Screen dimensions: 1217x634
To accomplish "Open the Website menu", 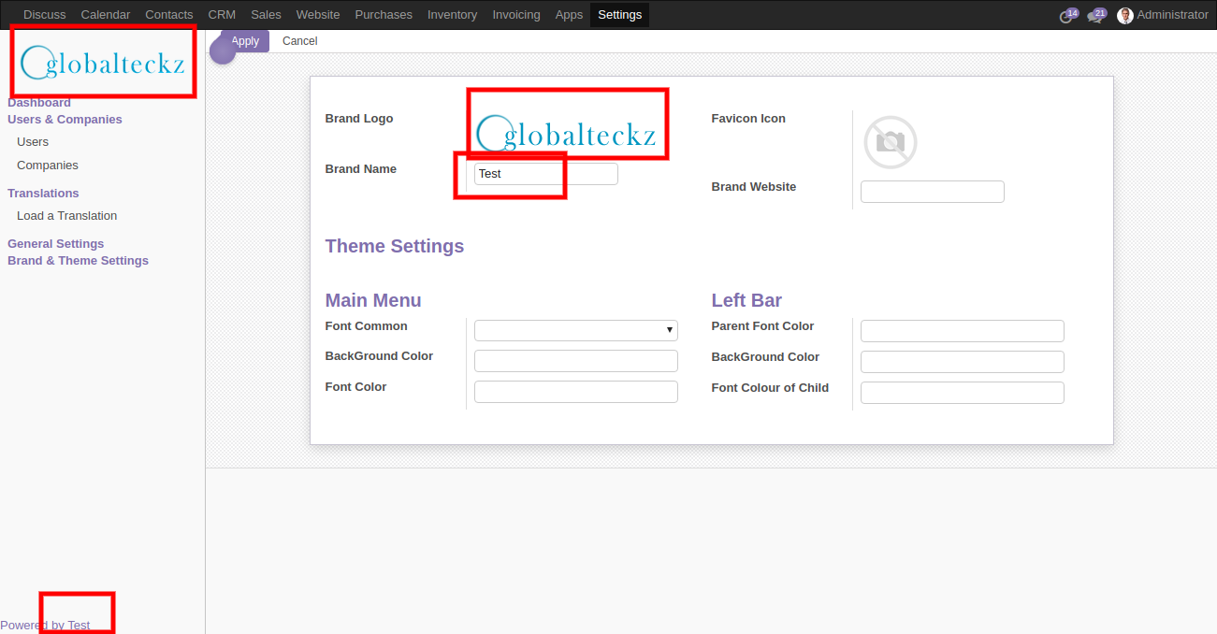I will click(x=318, y=15).
